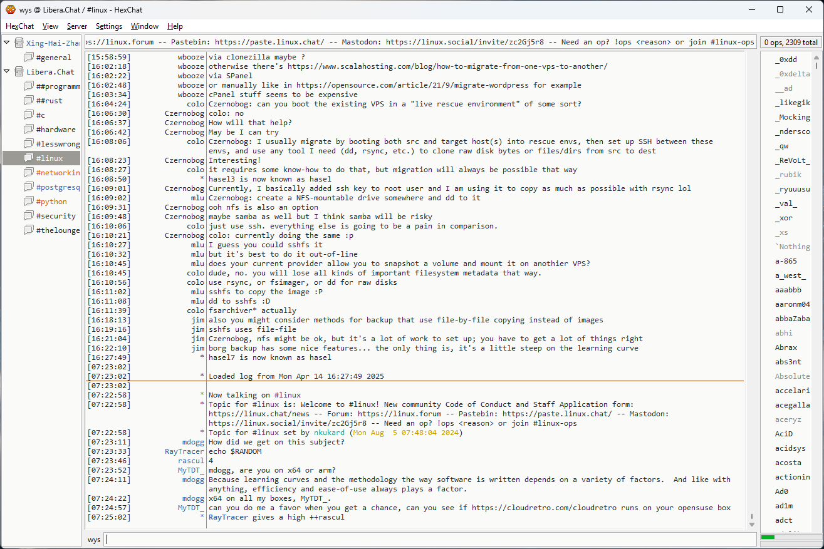The width and height of the screenshot is (824, 549).
Task: Click the #security channel icon
Action: (x=29, y=216)
